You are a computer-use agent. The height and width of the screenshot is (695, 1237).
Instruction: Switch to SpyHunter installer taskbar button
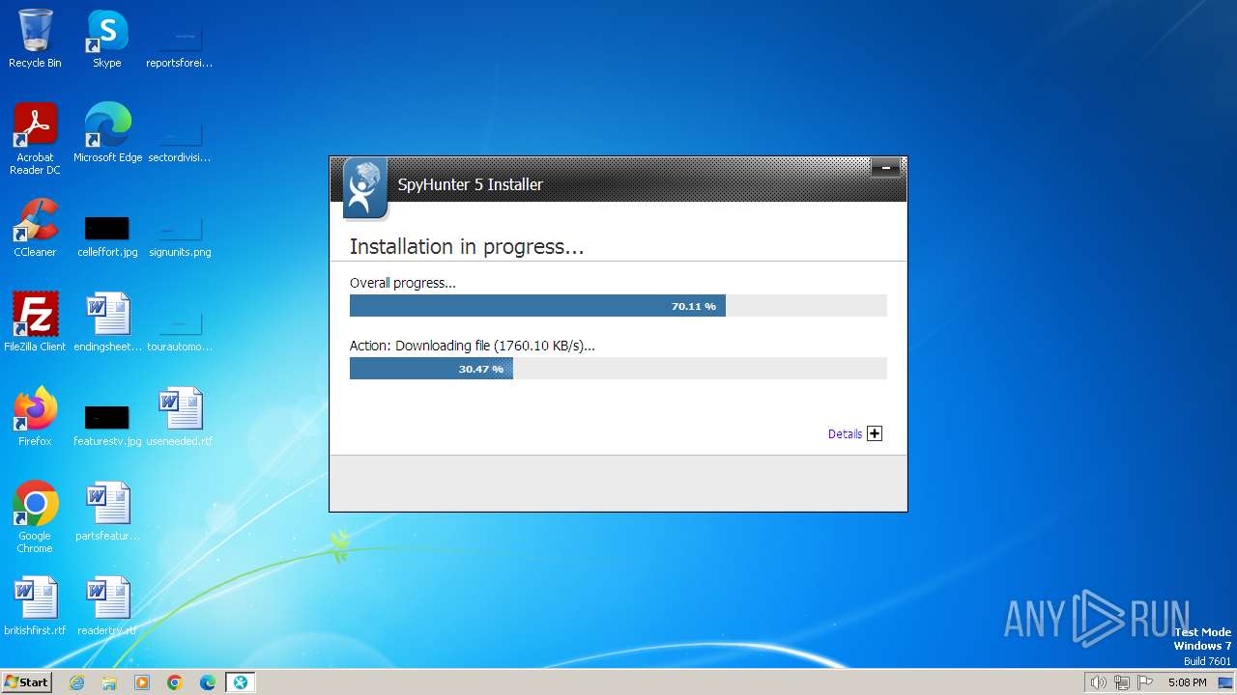[241, 682]
